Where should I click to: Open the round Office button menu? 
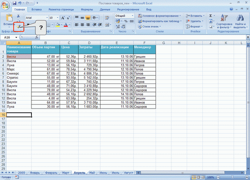[5, 5]
